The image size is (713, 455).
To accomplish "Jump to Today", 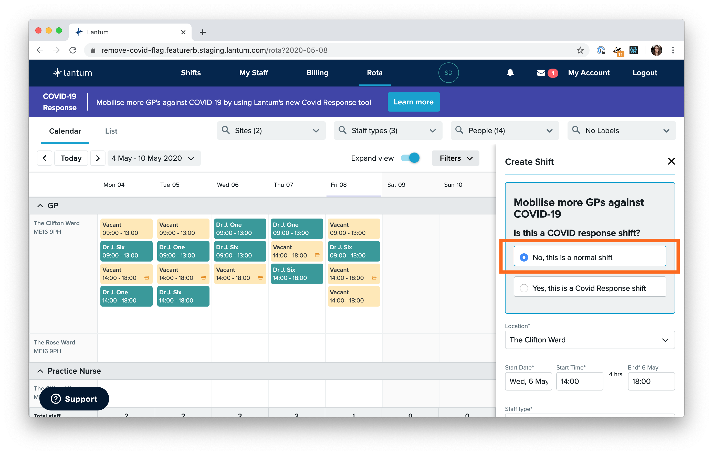I will (71, 158).
